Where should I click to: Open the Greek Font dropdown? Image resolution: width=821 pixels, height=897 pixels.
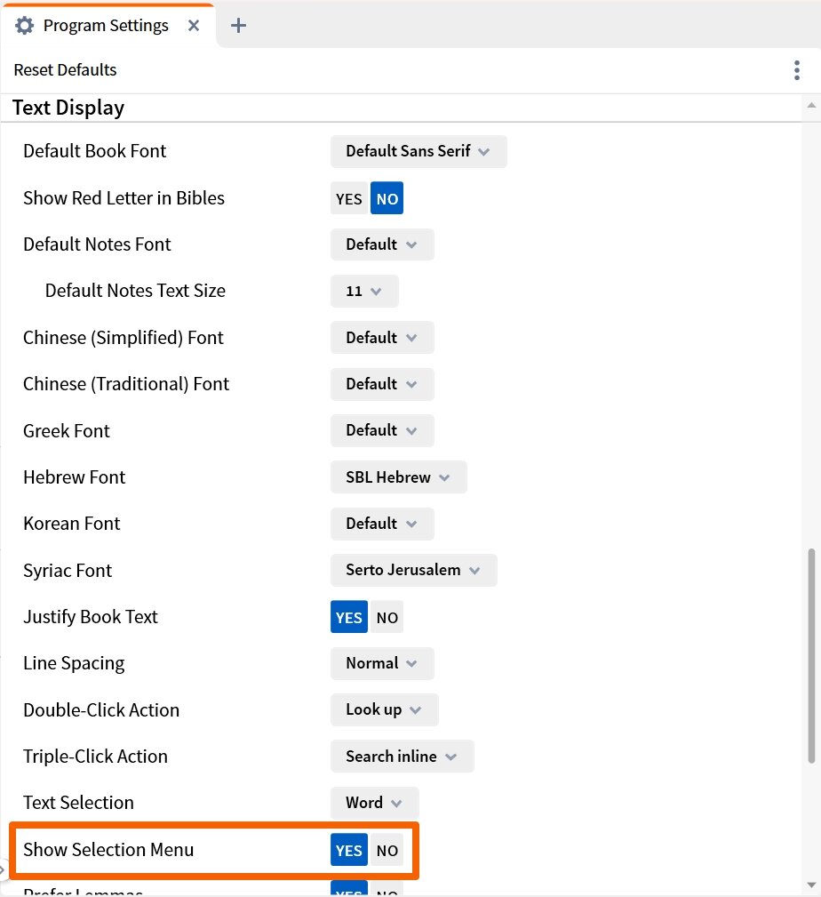382,430
